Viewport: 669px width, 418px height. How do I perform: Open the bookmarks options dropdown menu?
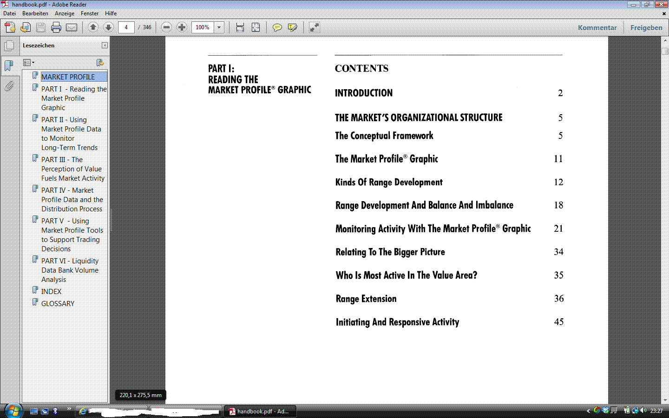pos(29,63)
